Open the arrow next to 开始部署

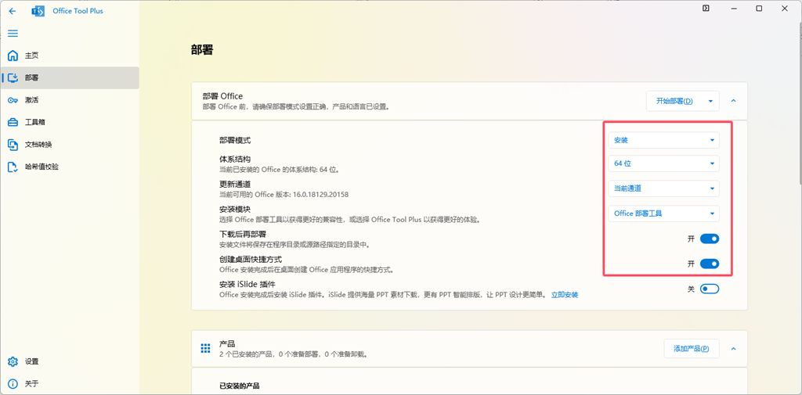[x=710, y=101]
